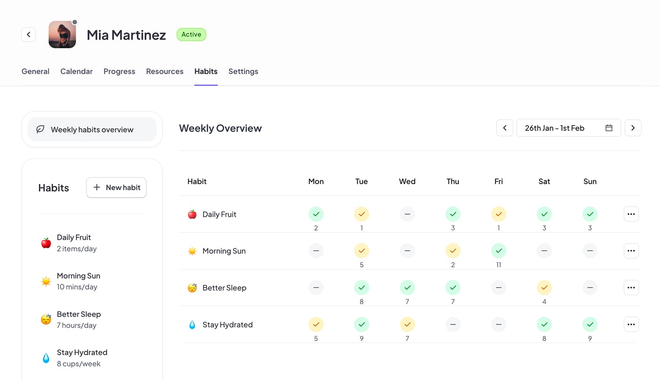Open the calendar icon in the date selector
This screenshot has width=660, height=381.
(609, 128)
